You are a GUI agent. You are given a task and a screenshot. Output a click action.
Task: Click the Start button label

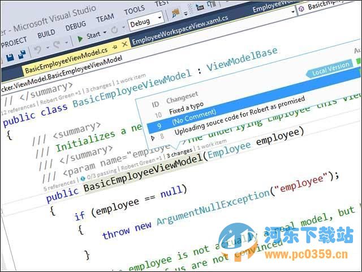pos(93,35)
